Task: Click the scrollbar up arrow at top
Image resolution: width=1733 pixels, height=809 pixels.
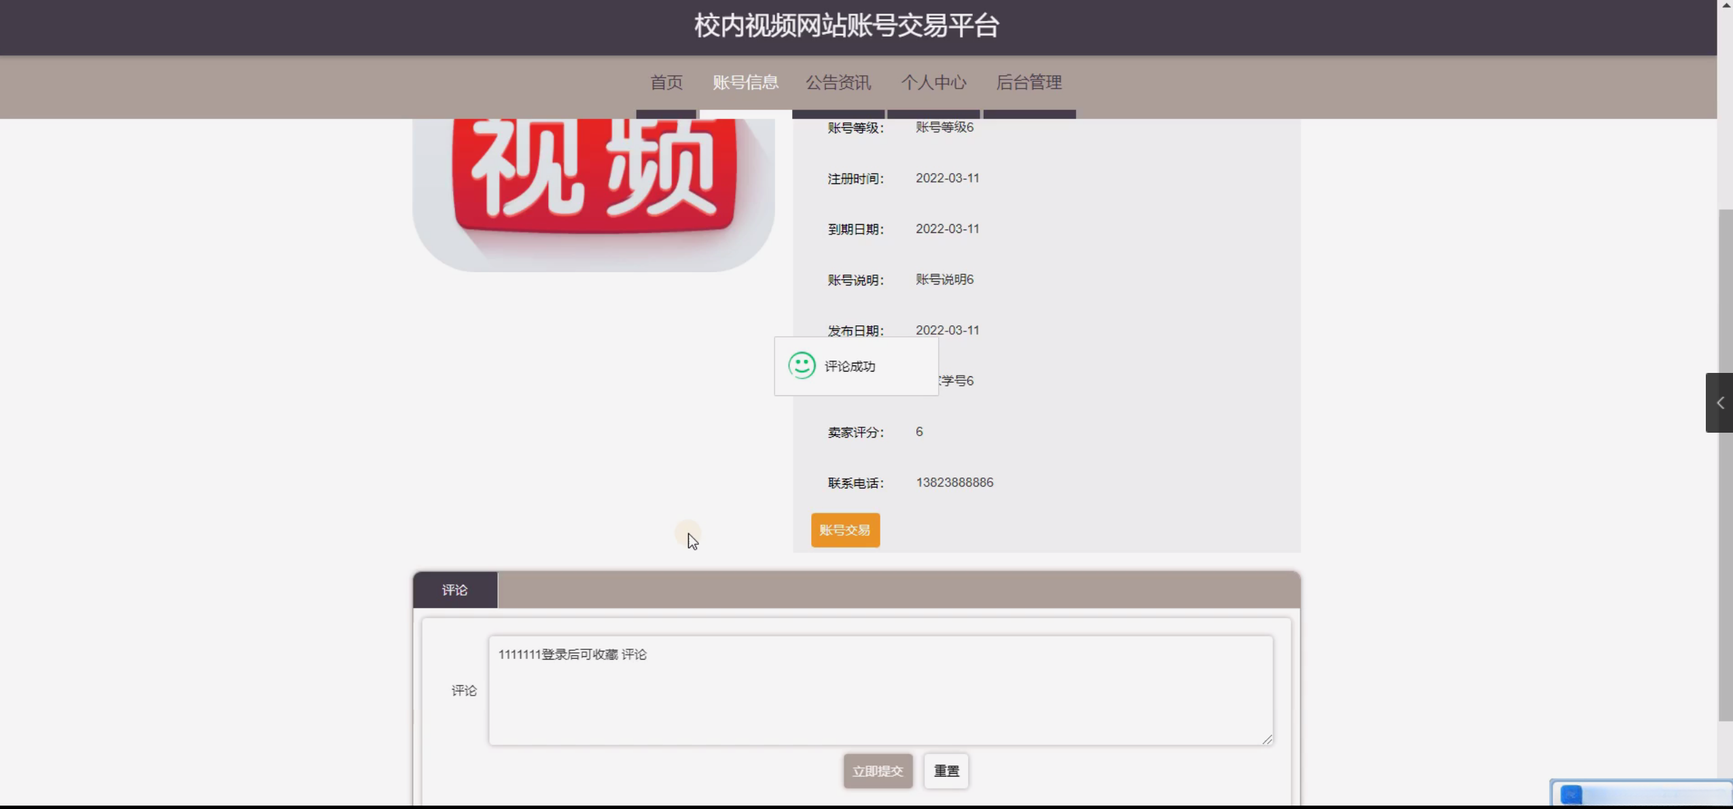Action: pos(1726,5)
